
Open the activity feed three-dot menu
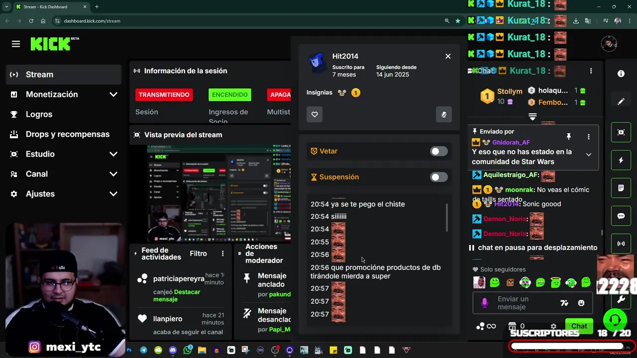pos(222,254)
